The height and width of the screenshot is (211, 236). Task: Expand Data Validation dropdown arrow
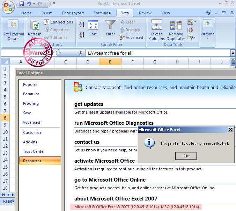click(x=195, y=22)
